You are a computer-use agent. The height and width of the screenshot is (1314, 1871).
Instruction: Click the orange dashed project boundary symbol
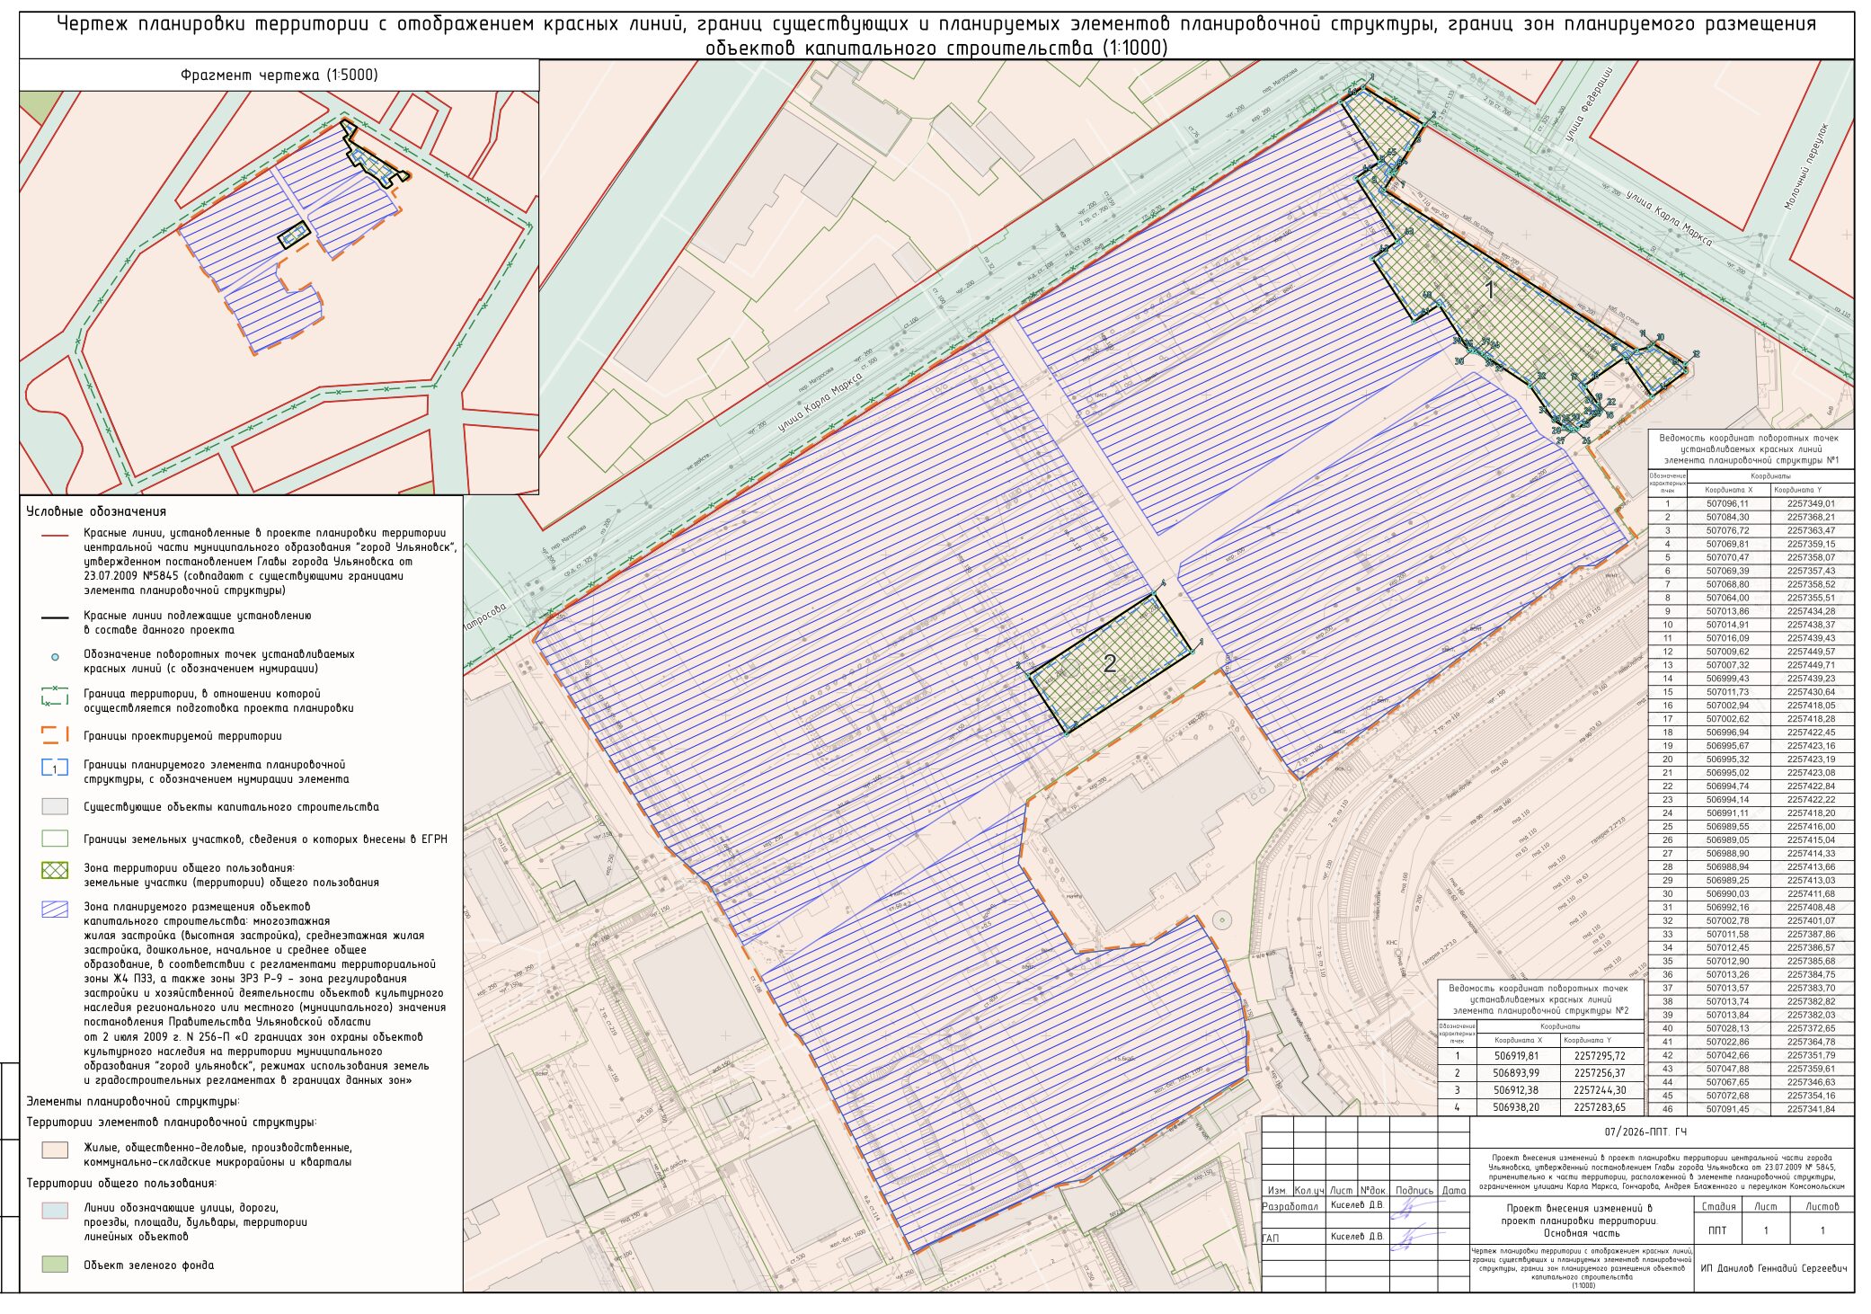tap(55, 735)
